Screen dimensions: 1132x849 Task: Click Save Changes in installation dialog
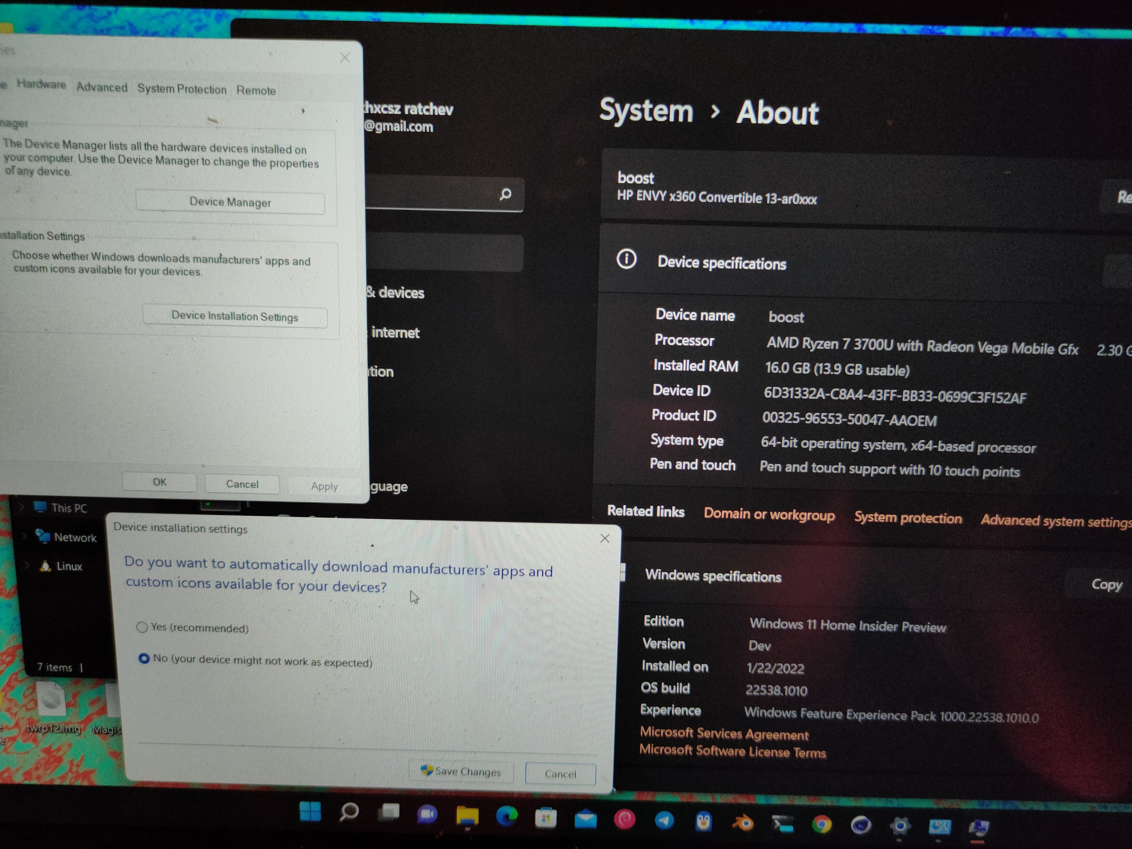click(x=462, y=771)
